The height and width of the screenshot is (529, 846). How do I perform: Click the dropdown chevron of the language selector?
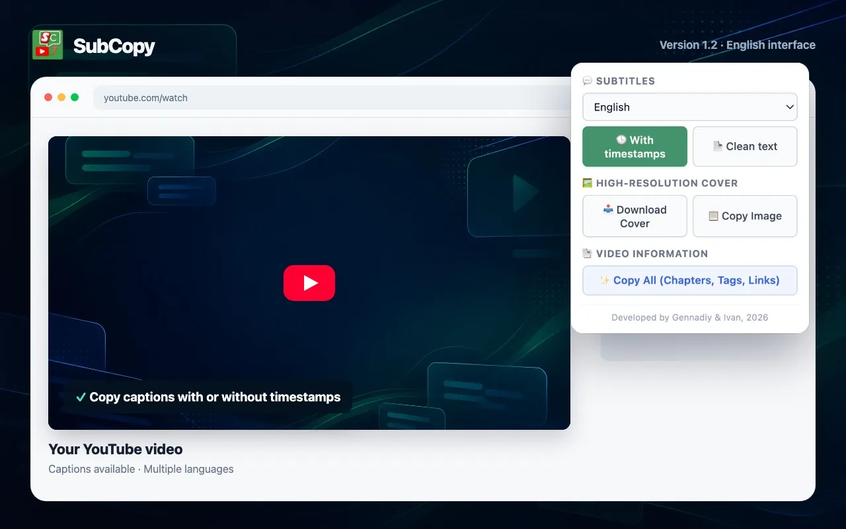(789, 107)
